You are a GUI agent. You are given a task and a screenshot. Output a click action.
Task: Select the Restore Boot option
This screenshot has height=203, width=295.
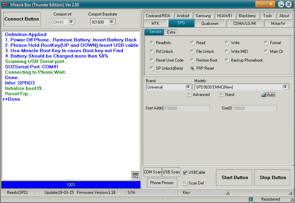click(192, 60)
